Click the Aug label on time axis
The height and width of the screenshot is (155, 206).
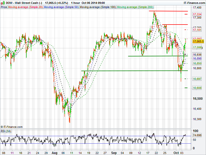coord(55,153)
